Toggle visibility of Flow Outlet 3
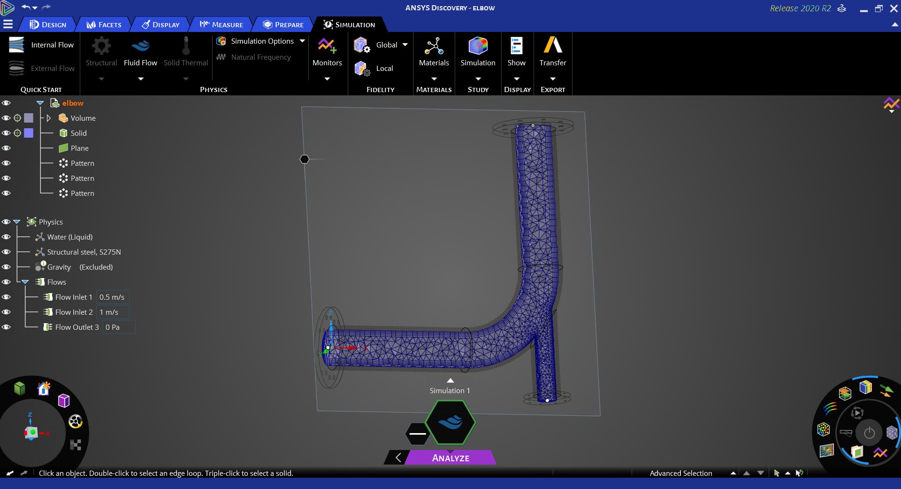This screenshot has width=901, height=489. point(6,327)
